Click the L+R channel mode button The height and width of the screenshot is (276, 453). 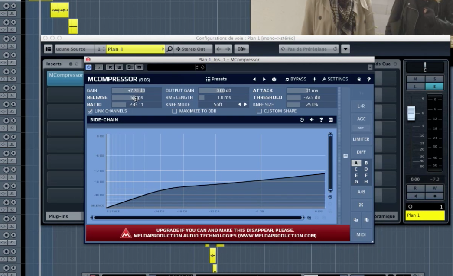pyautogui.click(x=361, y=106)
